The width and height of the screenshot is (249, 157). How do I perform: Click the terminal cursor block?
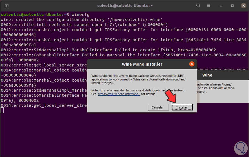click(x=2, y=110)
